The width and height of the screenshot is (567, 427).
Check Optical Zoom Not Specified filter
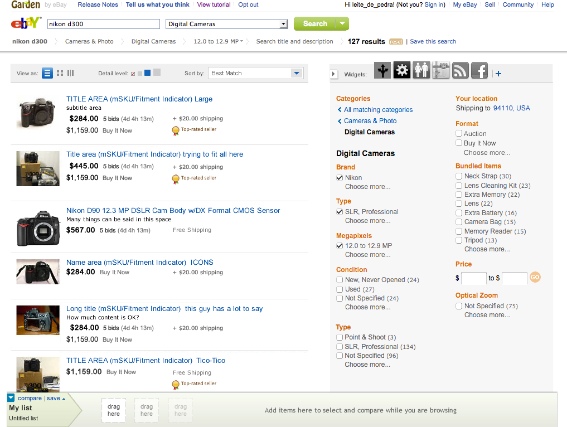[x=459, y=306]
